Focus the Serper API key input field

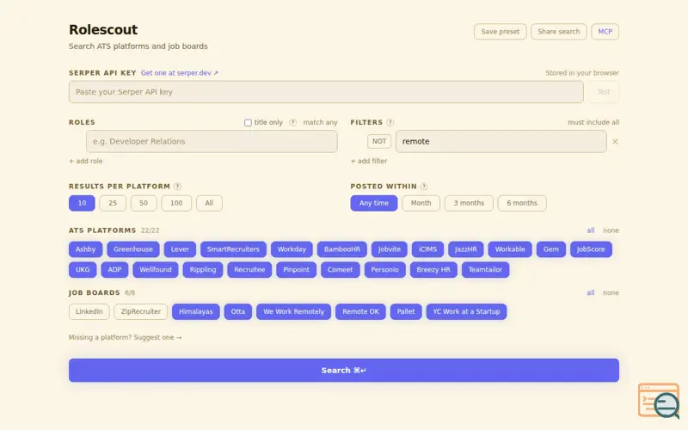coord(326,92)
